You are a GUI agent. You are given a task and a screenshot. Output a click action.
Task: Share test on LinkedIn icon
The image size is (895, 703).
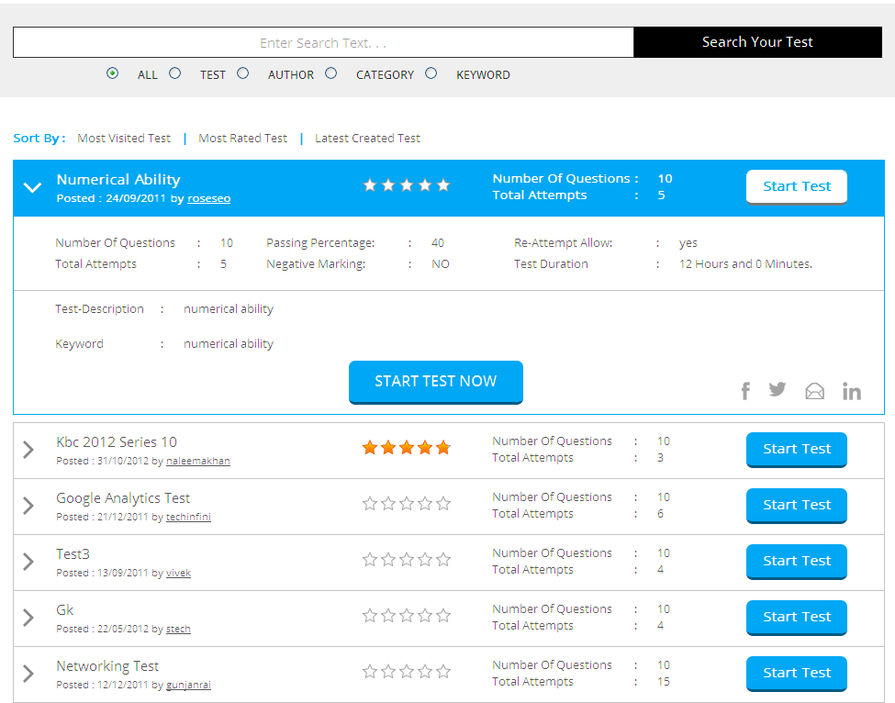[x=852, y=392]
